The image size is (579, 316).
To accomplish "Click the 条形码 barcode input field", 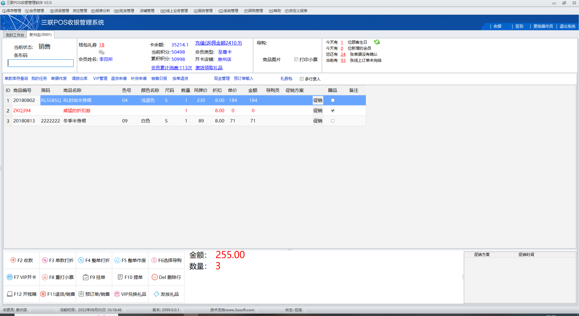I will pyautogui.click(x=41, y=63).
